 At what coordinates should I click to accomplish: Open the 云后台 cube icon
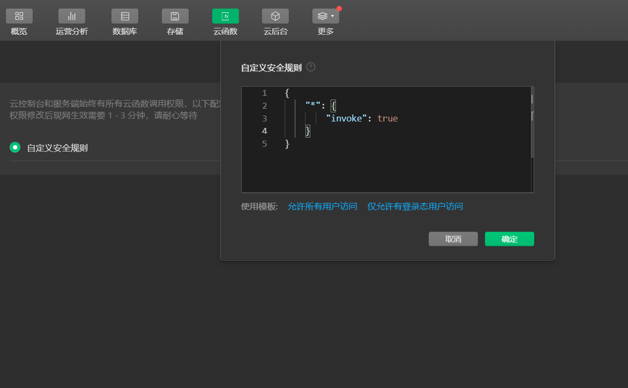pyautogui.click(x=275, y=16)
